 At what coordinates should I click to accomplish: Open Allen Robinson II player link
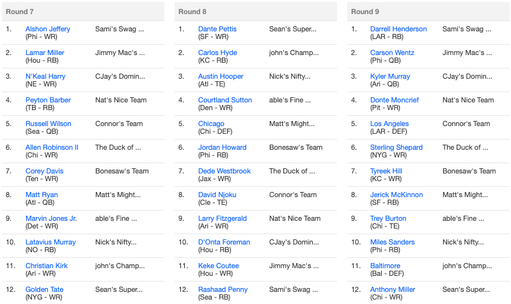point(52,147)
